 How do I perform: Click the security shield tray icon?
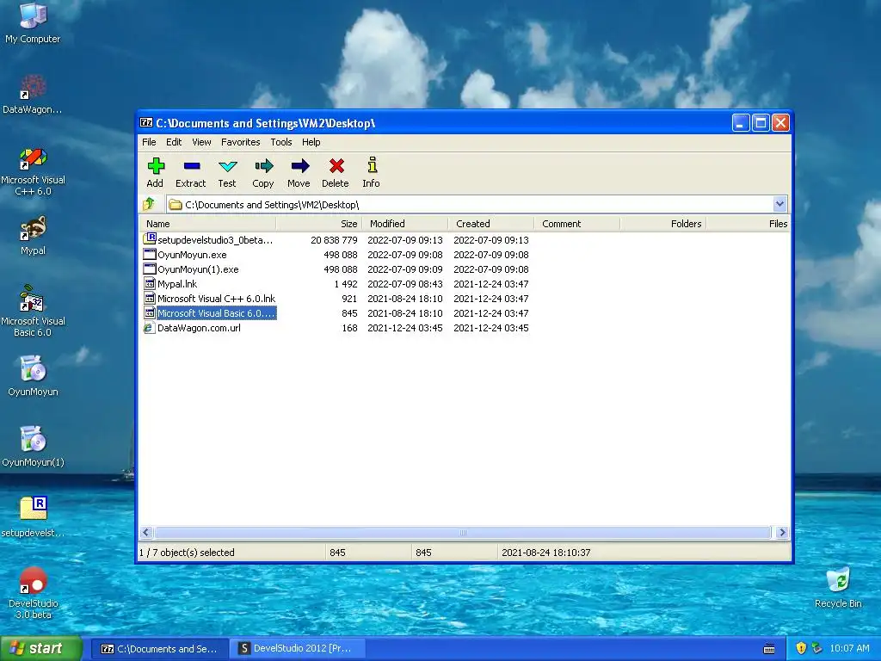coord(801,648)
